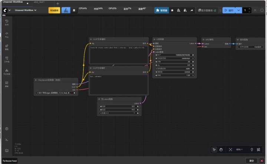Open the Manager button
Image resolution: width=267 pixels, height=164 pixels.
point(161,10)
